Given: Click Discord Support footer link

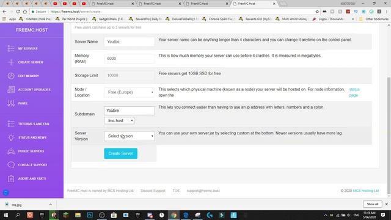Looking at the screenshot, I should pos(153,191).
